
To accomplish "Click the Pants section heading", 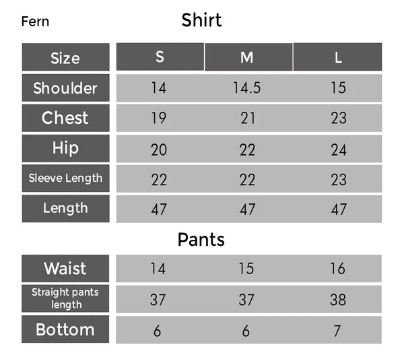I will click(x=201, y=239).
